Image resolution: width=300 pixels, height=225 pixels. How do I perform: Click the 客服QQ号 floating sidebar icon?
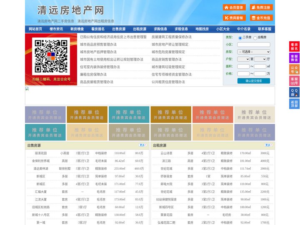coord(294,81)
